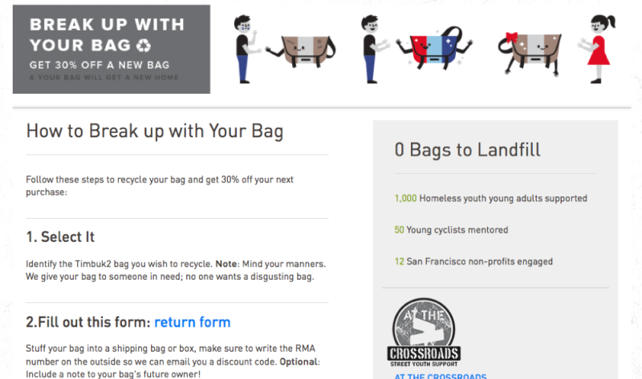Click the At The Crossroads logo
This screenshot has height=379, width=642.
(424, 333)
